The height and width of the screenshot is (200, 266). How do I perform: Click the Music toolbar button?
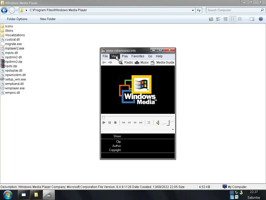142,63
